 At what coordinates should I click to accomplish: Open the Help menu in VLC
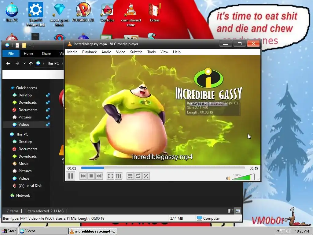click(177, 52)
